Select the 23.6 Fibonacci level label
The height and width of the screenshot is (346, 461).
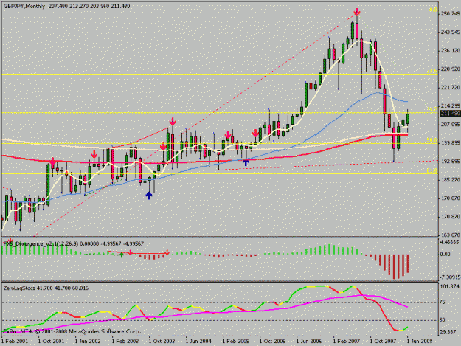point(431,71)
